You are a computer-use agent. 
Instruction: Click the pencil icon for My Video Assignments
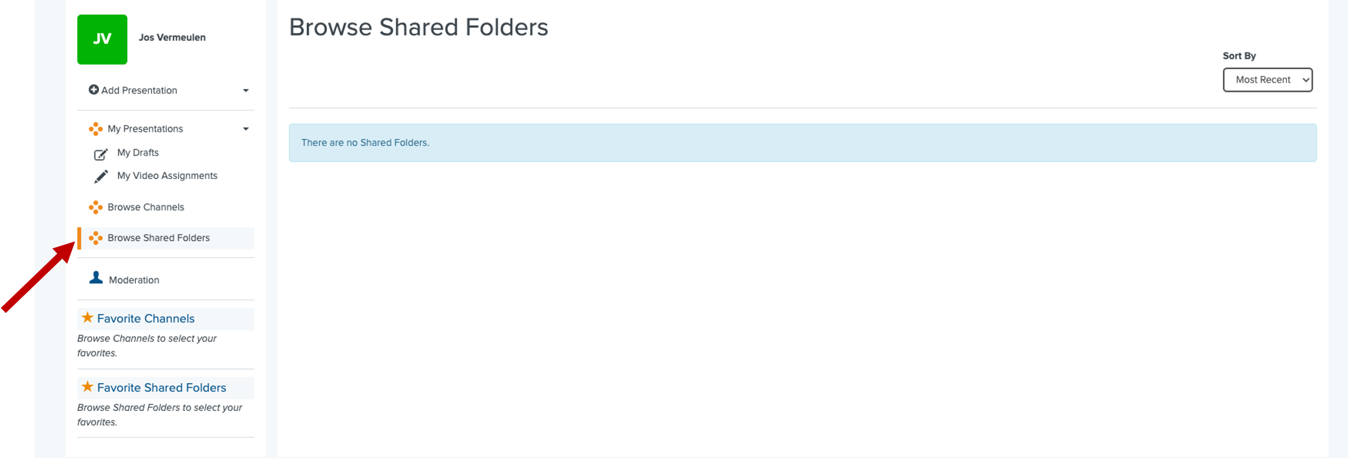point(101,176)
